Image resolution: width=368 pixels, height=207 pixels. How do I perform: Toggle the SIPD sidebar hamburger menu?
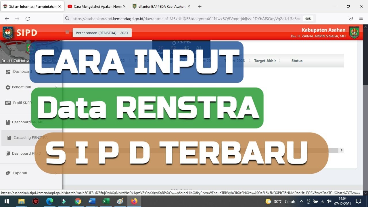tap(67, 32)
